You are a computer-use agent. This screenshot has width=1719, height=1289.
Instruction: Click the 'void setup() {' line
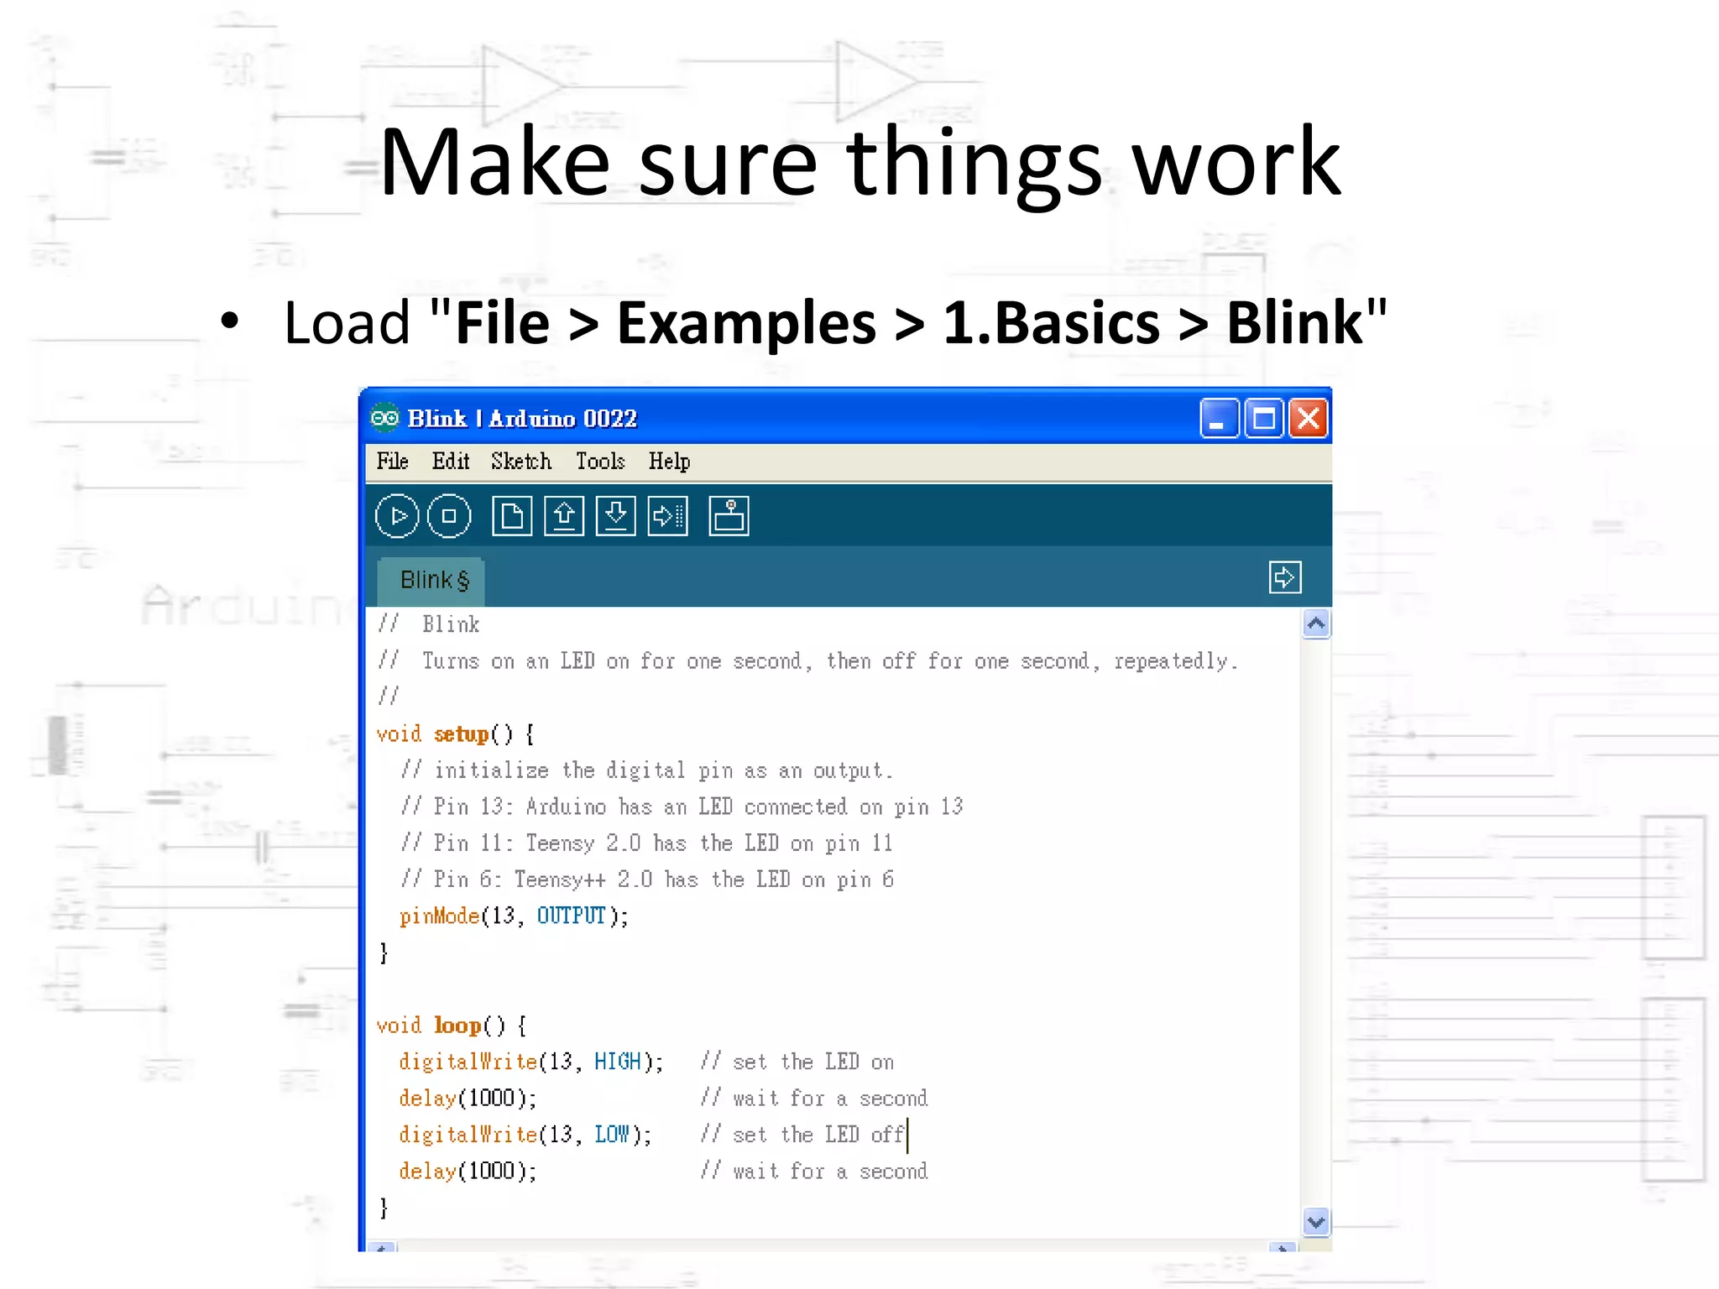455,734
